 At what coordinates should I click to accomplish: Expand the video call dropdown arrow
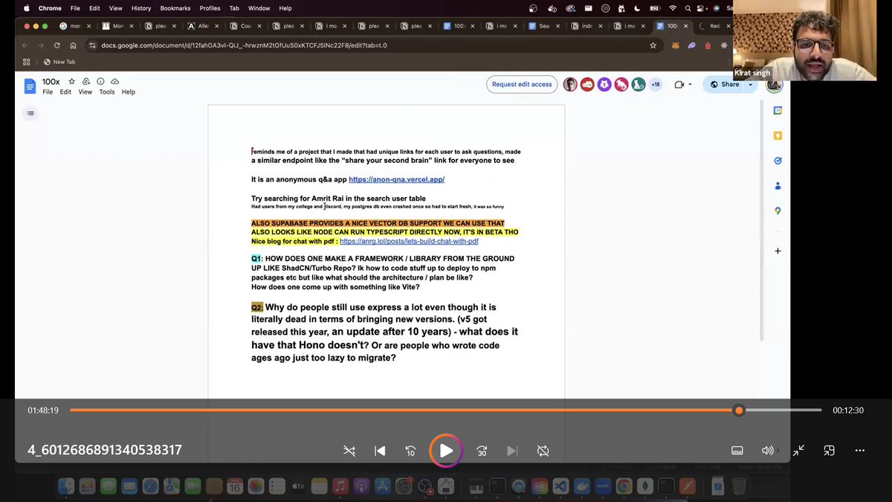(x=691, y=84)
